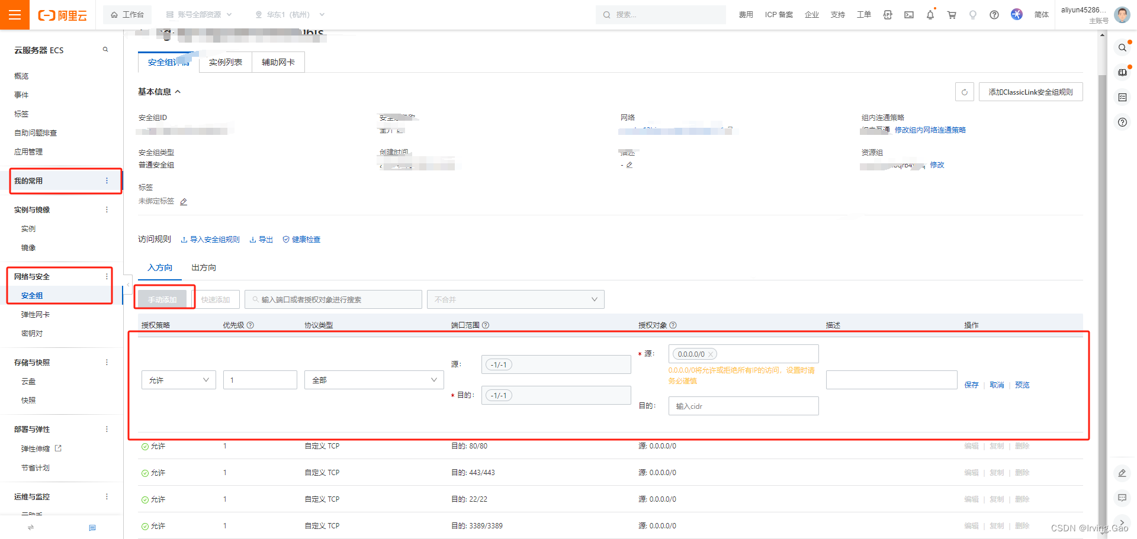The width and height of the screenshot is (1137, 539).
Task: Click the lightbulb tips icon
Action: pos(973,15)
